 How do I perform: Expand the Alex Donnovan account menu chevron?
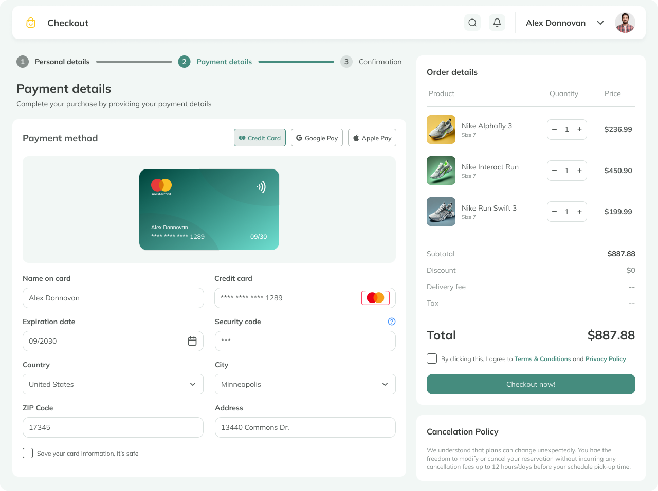point(600,23)
